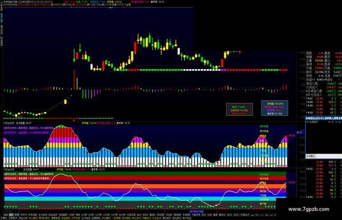This screenshot has width=342, height=220.
Task: Click the 总量 242902 value
Action: 319,61
